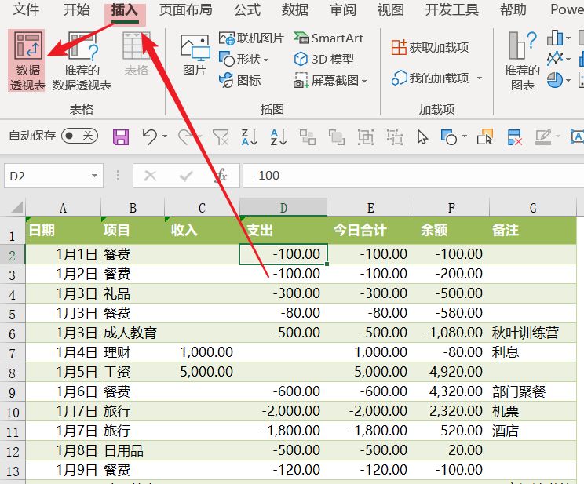Clear filter icon in quick access toolbar

click(x=221, y=137)
